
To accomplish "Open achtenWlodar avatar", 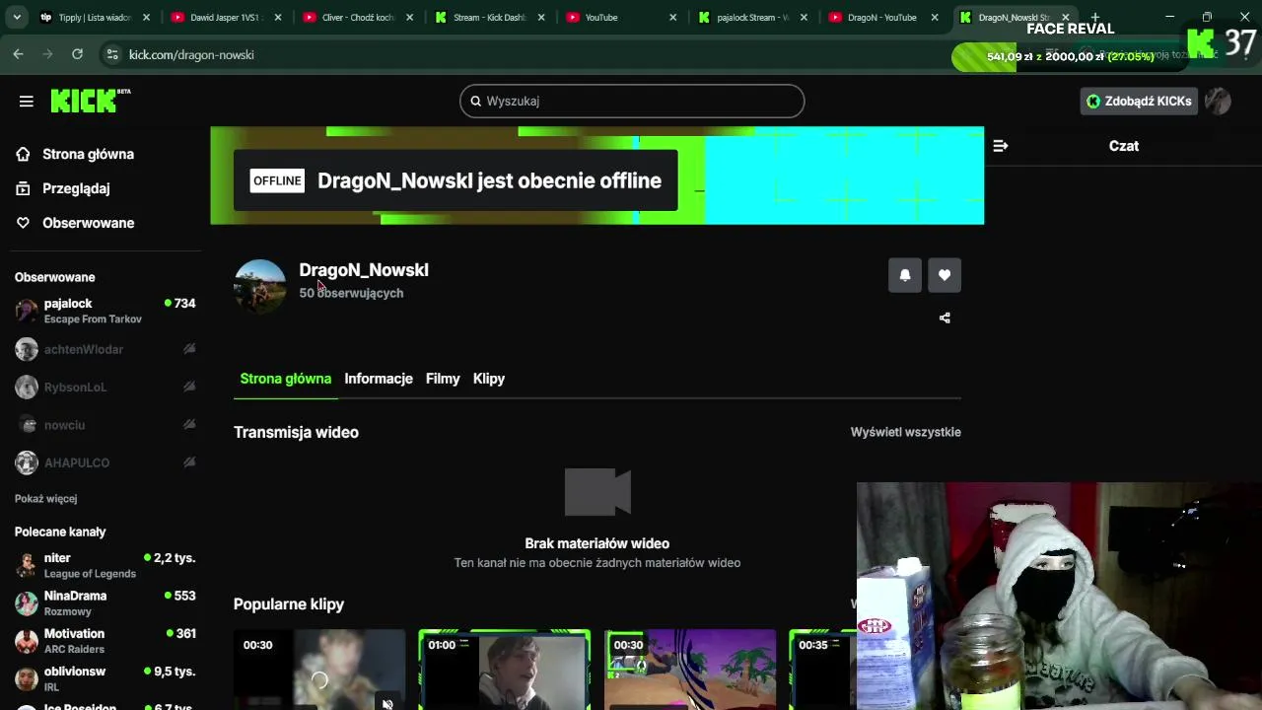I will click(x=27, y=349).
